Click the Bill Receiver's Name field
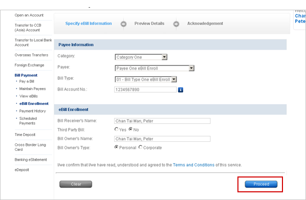Image resolution: width=306 pixels, height=200 pixels. [162, 121]
